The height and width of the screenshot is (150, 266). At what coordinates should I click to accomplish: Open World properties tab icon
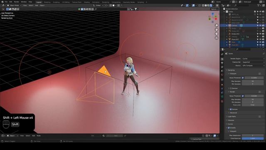[222, 75]
